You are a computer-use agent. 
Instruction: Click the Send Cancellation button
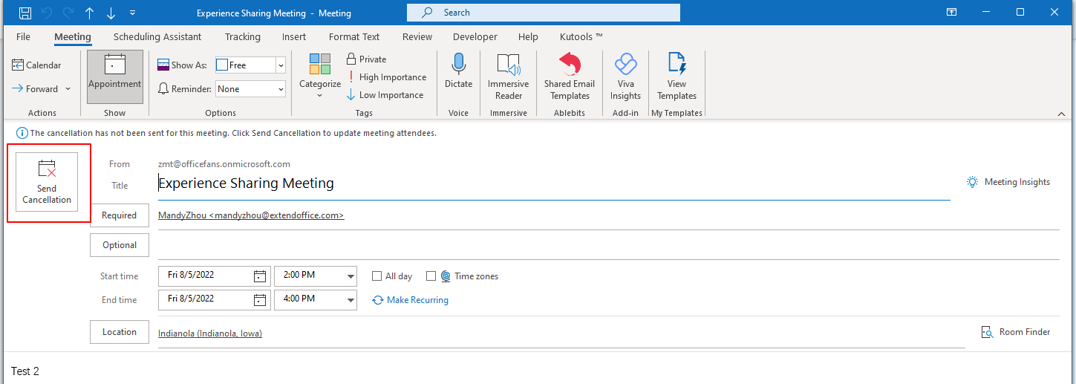47,182
